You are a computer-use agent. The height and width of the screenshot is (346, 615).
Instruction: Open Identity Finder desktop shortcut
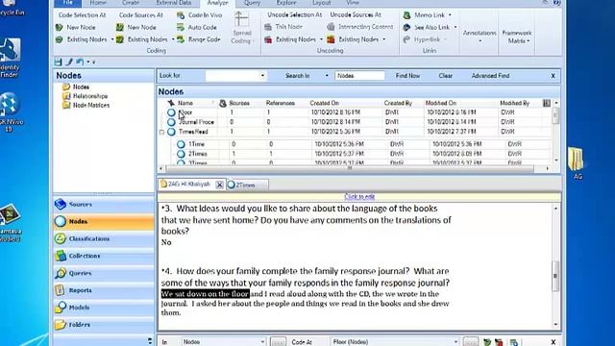10,58
